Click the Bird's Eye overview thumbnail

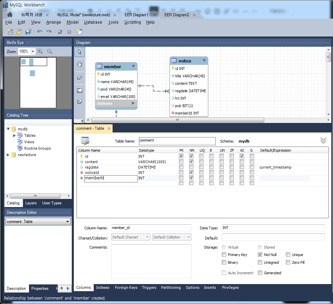(x=38, y=83)
